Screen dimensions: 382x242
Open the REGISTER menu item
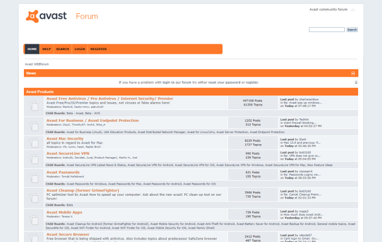pos(98,49)
